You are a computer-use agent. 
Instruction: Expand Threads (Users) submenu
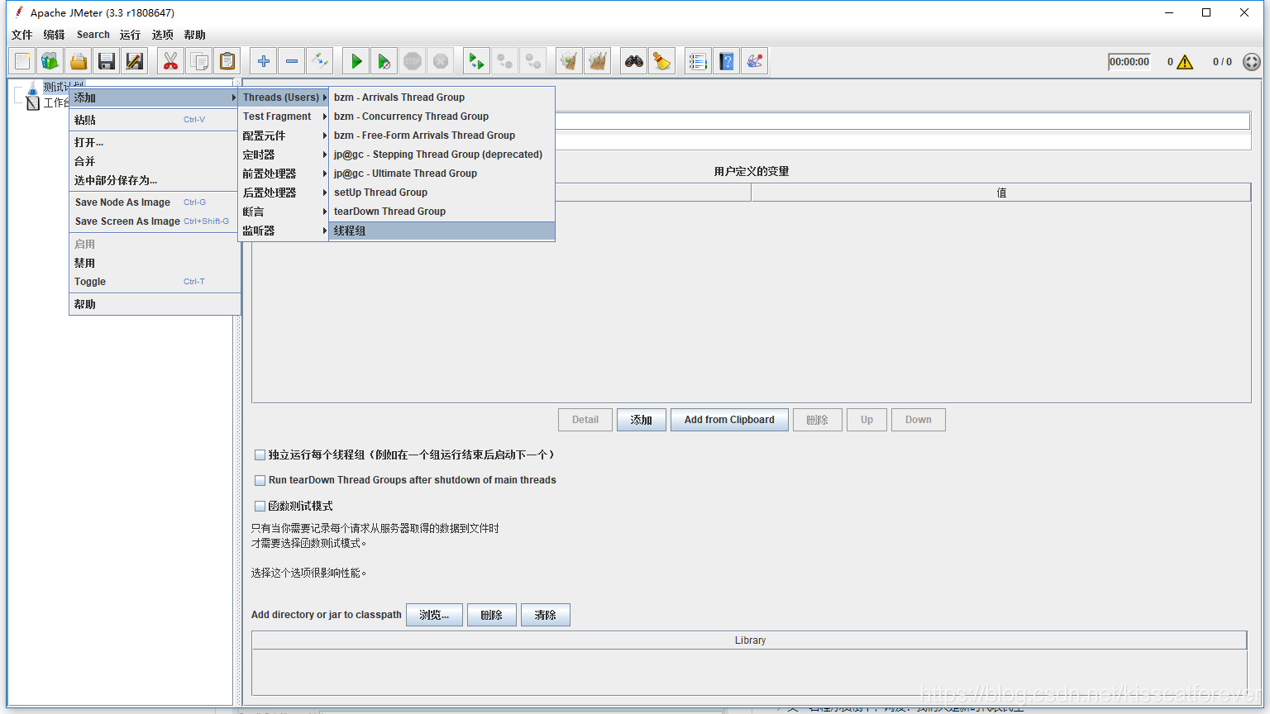pyautogui.click(x=284, y=98)
